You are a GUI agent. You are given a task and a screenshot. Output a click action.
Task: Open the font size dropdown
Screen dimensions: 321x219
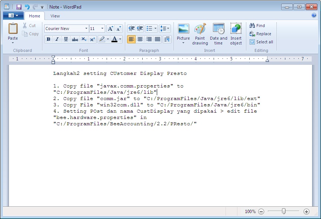tap(103, 29)
